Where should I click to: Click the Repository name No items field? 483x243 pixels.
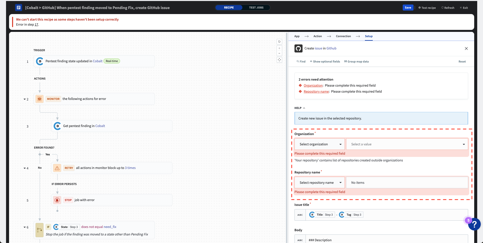(407, 183)
